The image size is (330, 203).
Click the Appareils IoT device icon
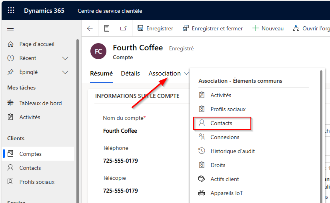pyautogui.click(x=202, y=193)
